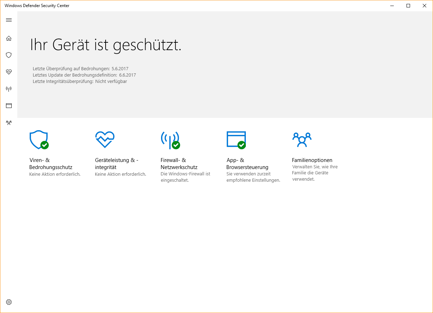
Task: Click 'Die Windows-Firewall ist eingeschaltet' text
Action: [185, 177]
